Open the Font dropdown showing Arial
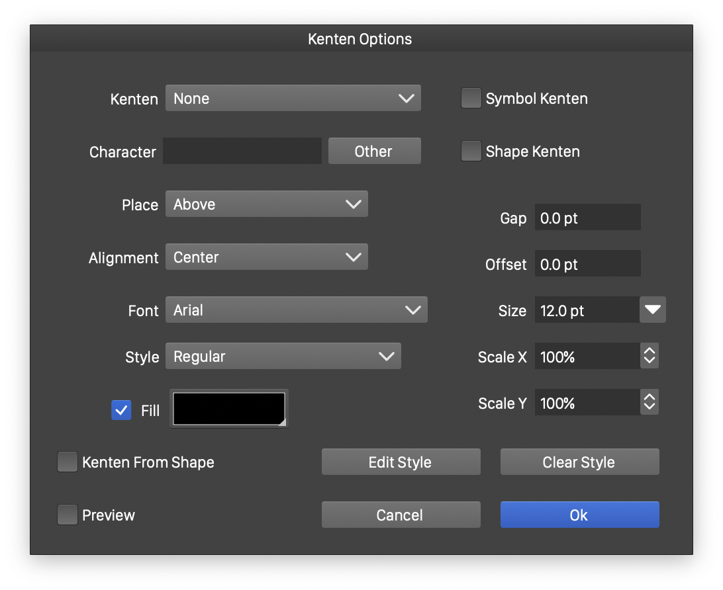Screen dimensions: 723x590 coord(296,310)
